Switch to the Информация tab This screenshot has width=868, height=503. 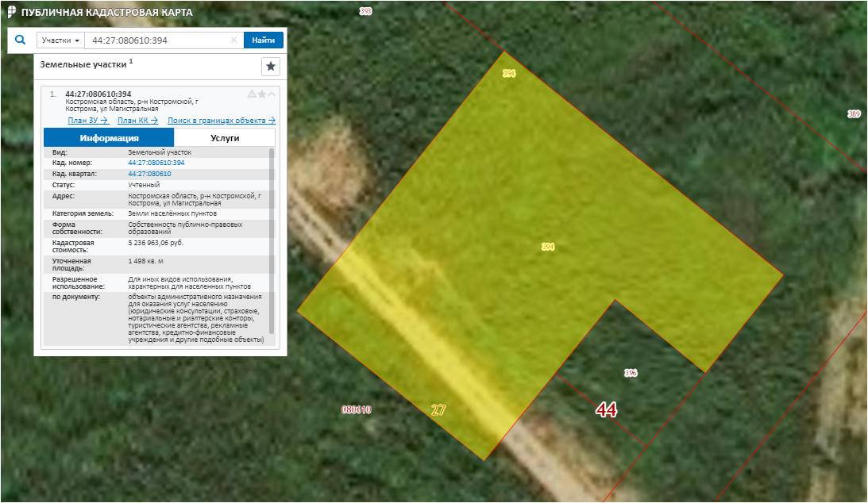(109, 138)
